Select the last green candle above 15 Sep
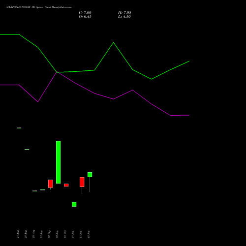Screen dimensions: 246x246 click(90, 175)
